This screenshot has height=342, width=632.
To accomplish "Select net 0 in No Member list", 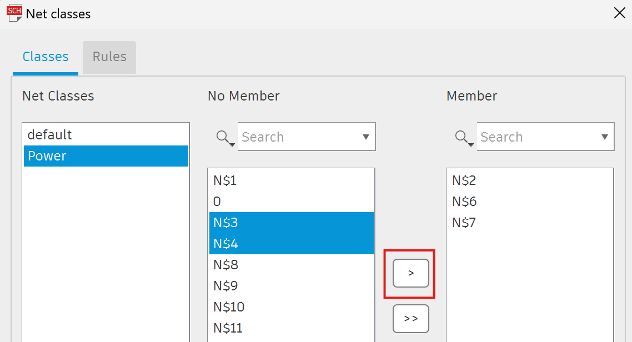I will (x=292, y=202).
